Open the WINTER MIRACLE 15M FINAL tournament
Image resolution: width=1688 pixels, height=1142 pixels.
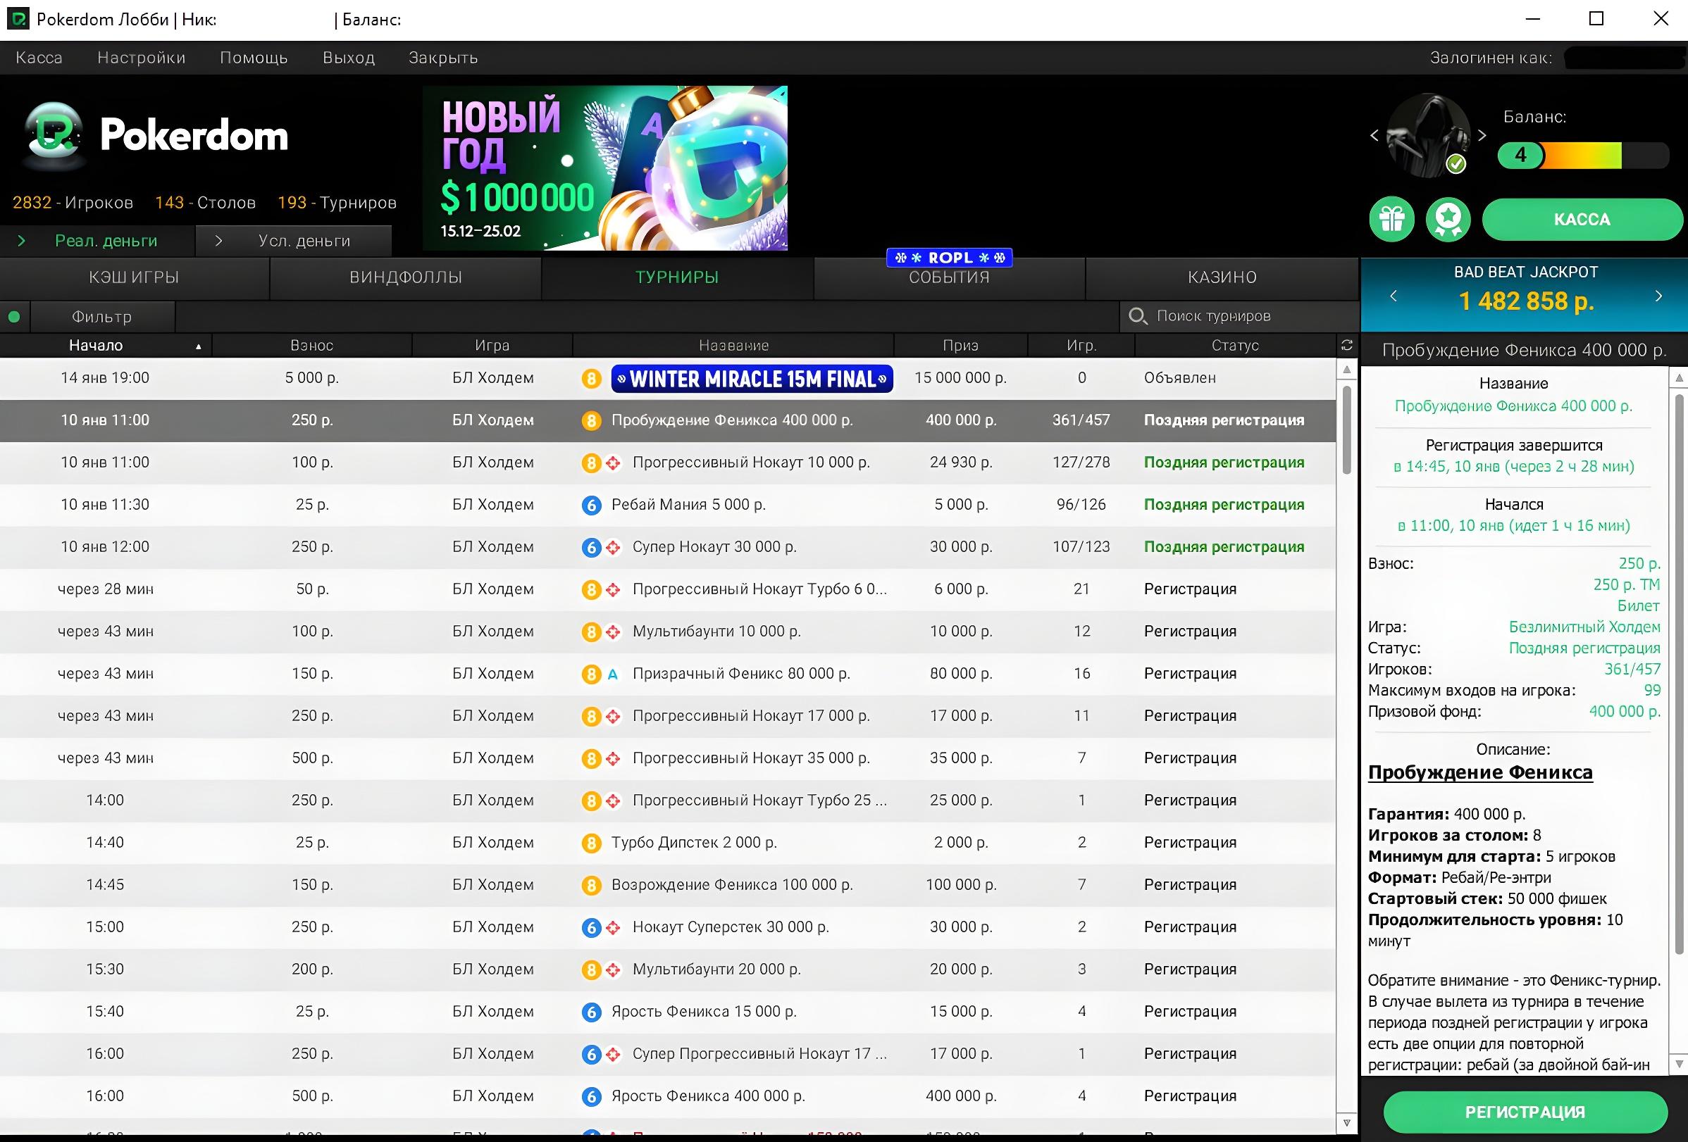pyautogui.click(x=752, y=379)
